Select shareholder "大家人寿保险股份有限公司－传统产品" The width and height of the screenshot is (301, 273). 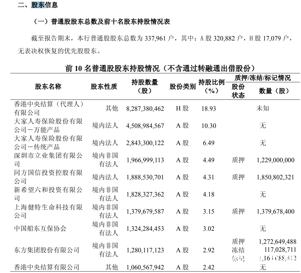coord(48,143)
